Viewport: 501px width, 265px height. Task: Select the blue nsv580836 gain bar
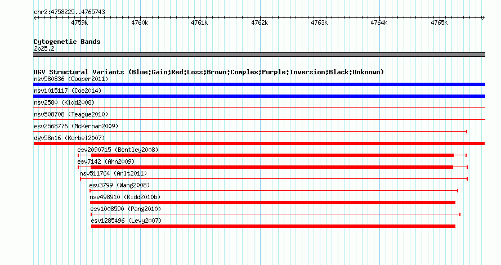(259, 84)
